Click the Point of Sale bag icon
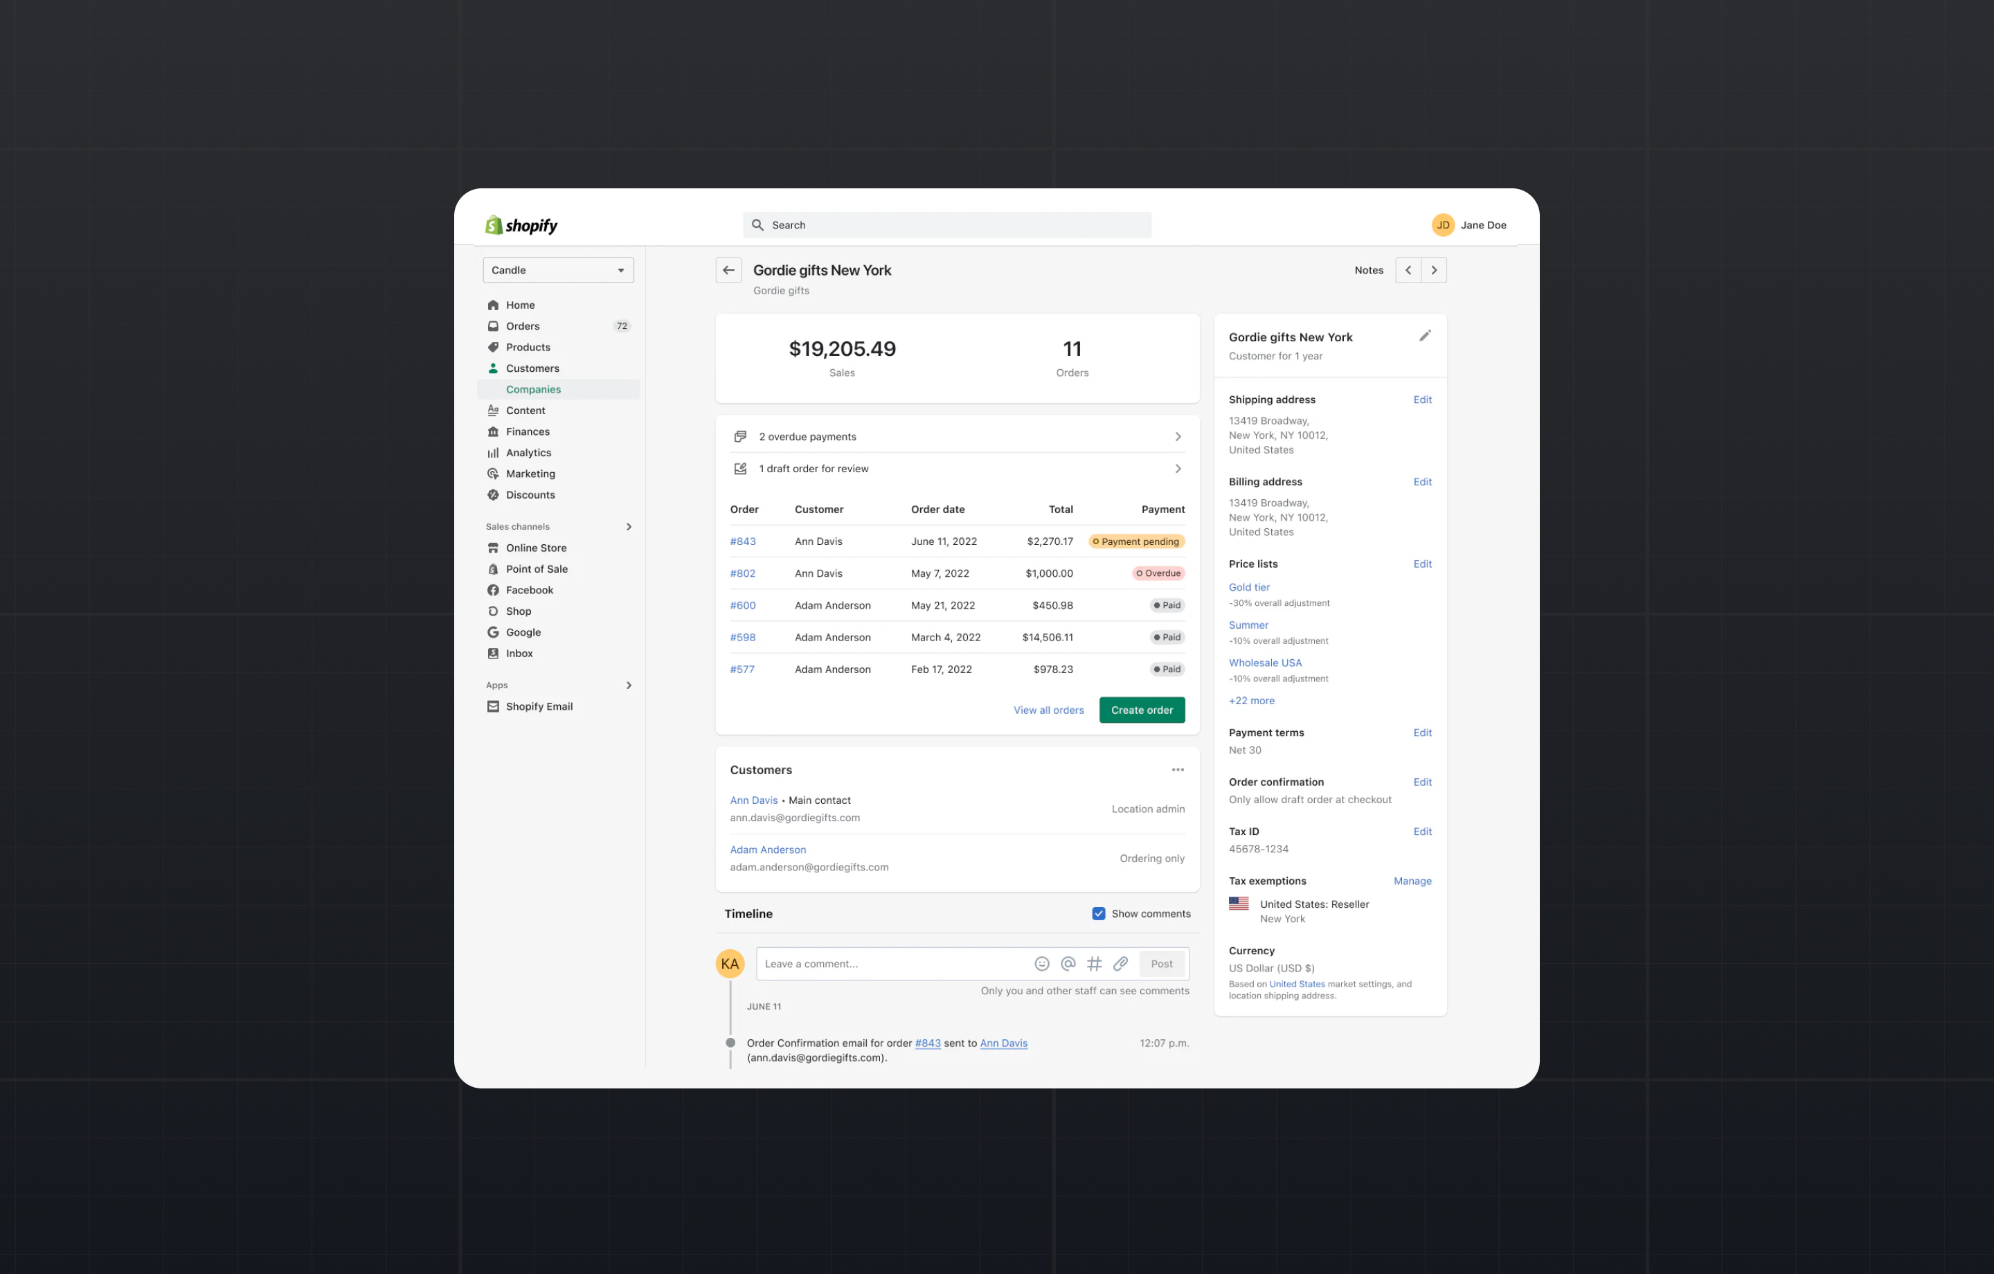The height and width of the screenshot is (1274, 1994). coord(493,569)
